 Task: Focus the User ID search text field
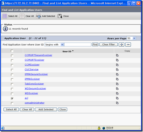tap(78, 45)
